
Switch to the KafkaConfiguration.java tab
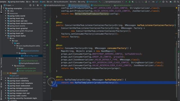pyautogui.click(x=79, y=5)
